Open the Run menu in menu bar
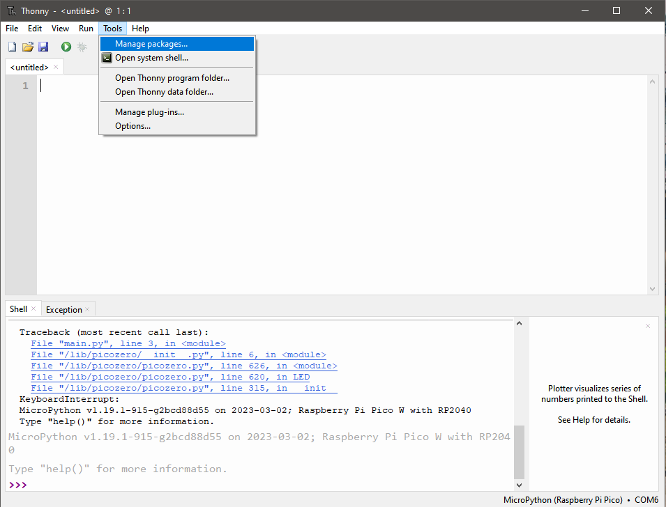Image resolution: width=666 pixels, height=507 pixels. [86, 29]
